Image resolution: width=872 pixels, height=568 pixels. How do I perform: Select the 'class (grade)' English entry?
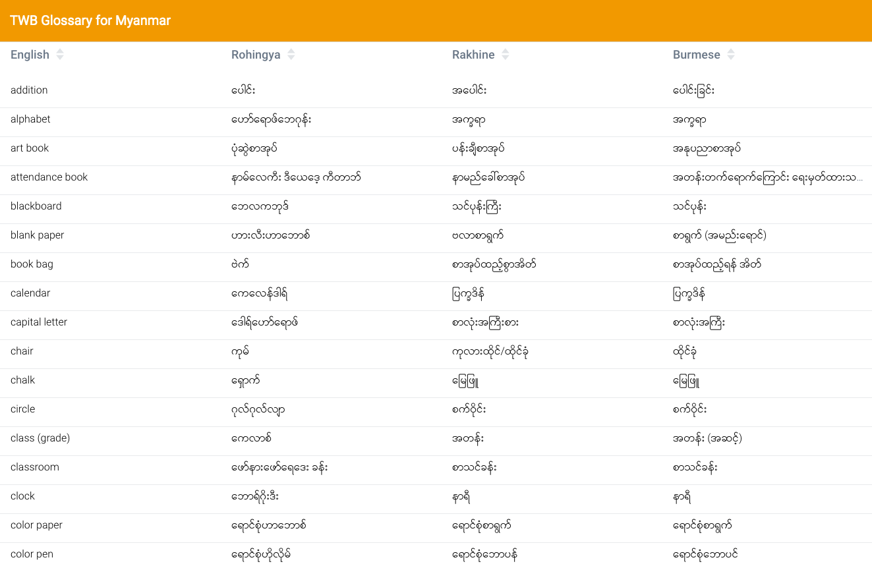pyautogui.click(x=40, y=438)
